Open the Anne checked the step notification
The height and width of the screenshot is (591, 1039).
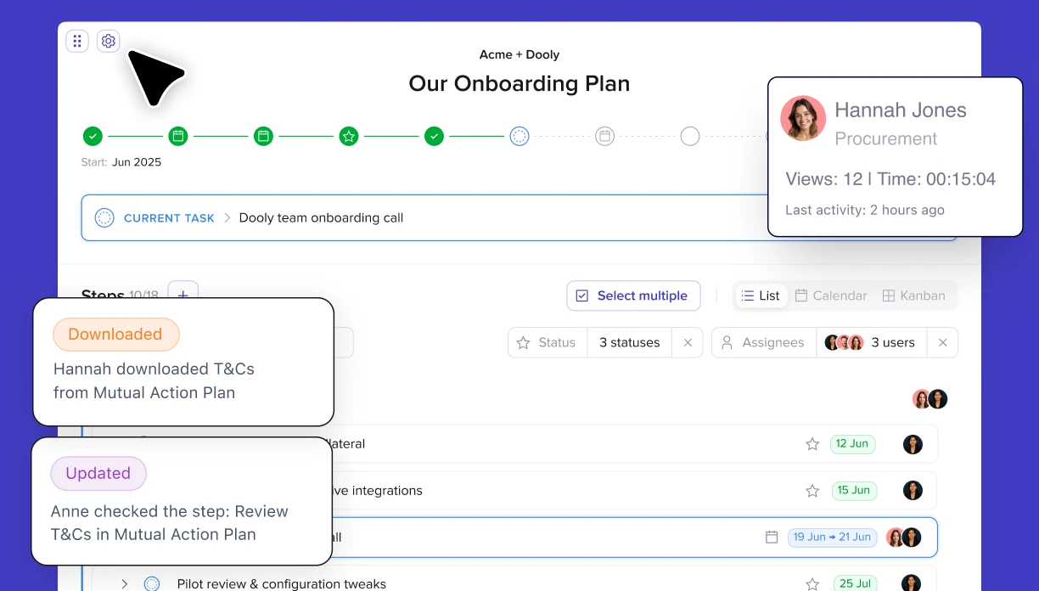(182, 501)
